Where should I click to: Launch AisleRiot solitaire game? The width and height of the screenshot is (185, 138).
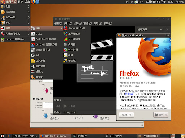(47, 39)
